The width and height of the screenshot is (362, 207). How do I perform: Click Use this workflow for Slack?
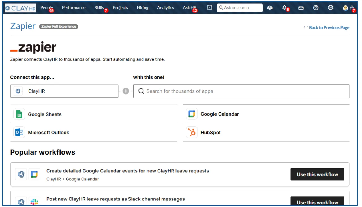point(317,201)
